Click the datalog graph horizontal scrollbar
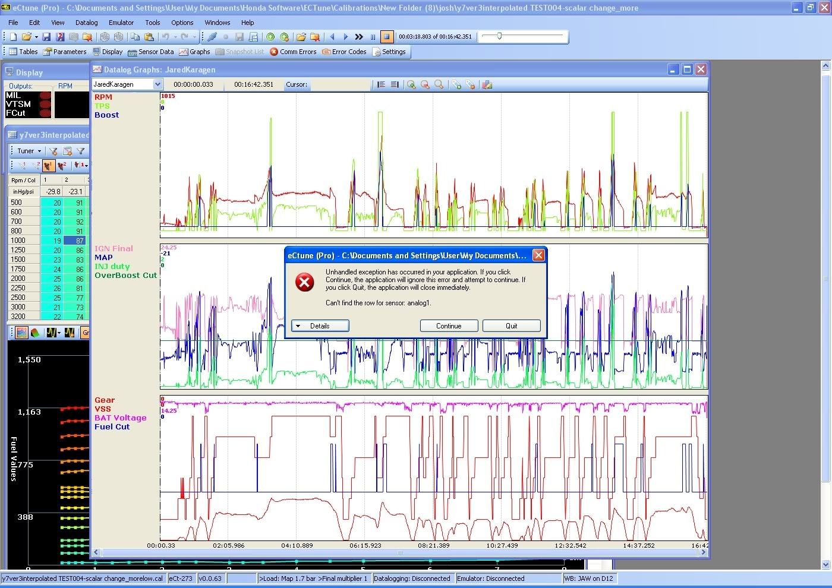The width and height of the screenshot is (832, 588). click(399, 552)
